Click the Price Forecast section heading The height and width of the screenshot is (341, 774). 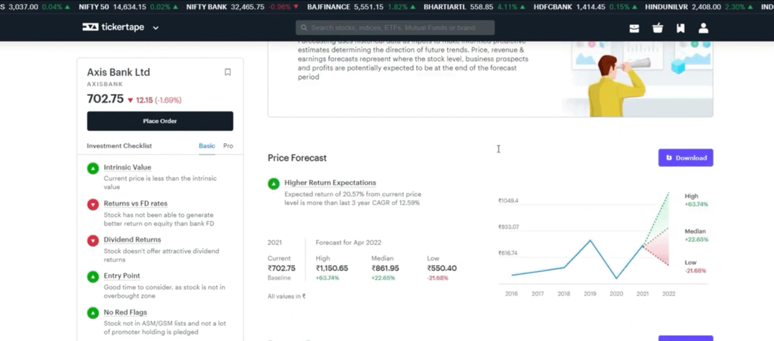tap(297, 158)
